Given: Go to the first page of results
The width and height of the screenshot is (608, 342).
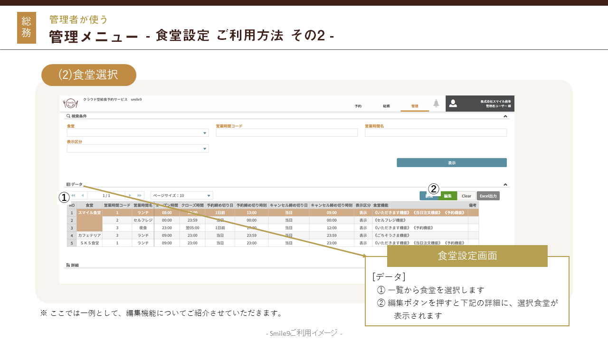Looking at the screenshot, I should pos(74,195).
